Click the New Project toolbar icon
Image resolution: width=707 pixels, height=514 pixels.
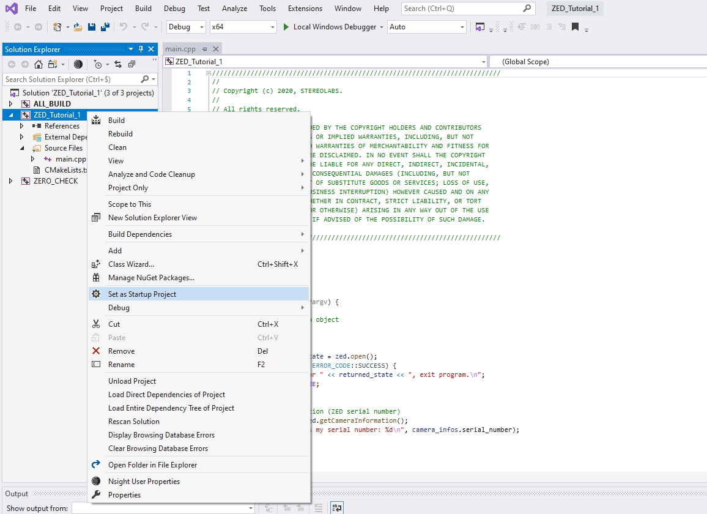(57, 27)
